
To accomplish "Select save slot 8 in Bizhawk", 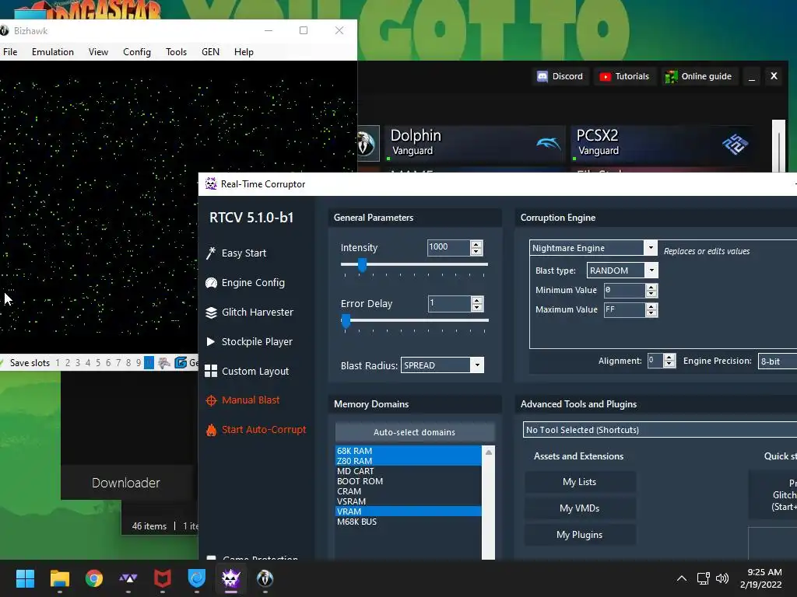I will [128, 363].
